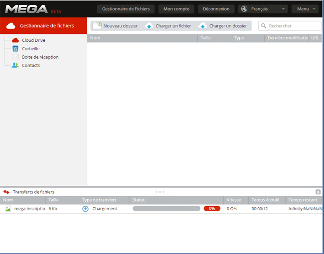
Task: Click the Boite de réception envelope icon
Action: [x=15, y=57]
